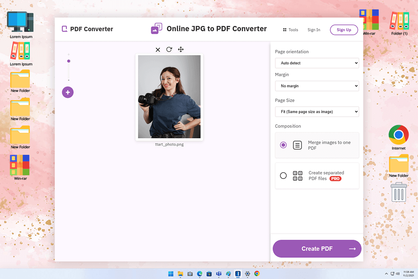Show hidden tray icons chevron
The height and width of the screenshot is (279, 418).
point(386,274)
